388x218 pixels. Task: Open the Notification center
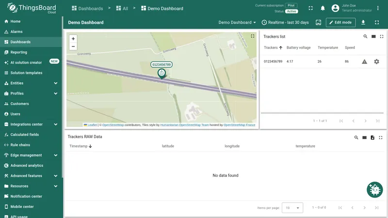31,197
